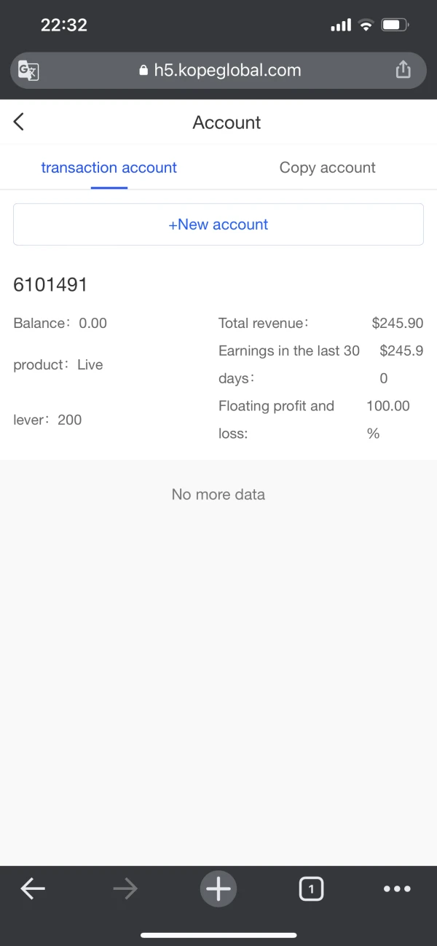
Task: Tap the No more data text
Action: point(219,494)
